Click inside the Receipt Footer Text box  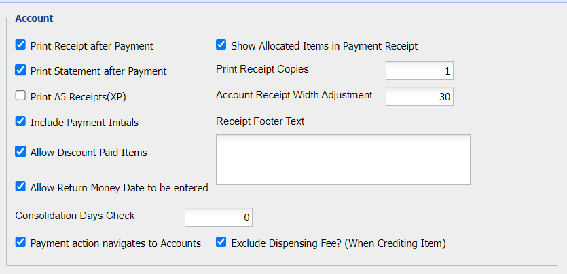[343, 159]
